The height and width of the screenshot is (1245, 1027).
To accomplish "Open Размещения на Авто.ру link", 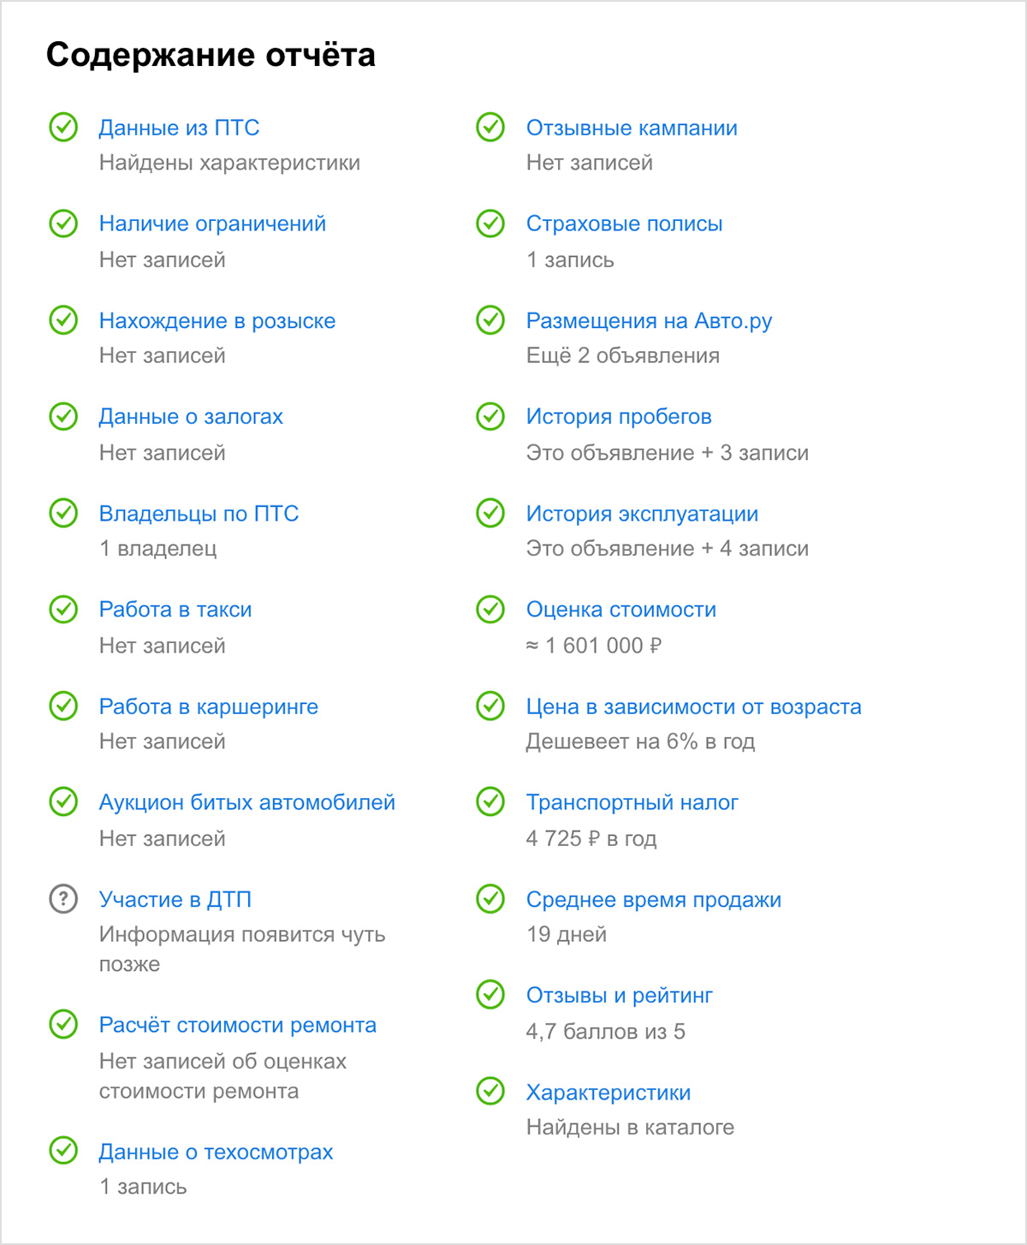I will [649, 321].
